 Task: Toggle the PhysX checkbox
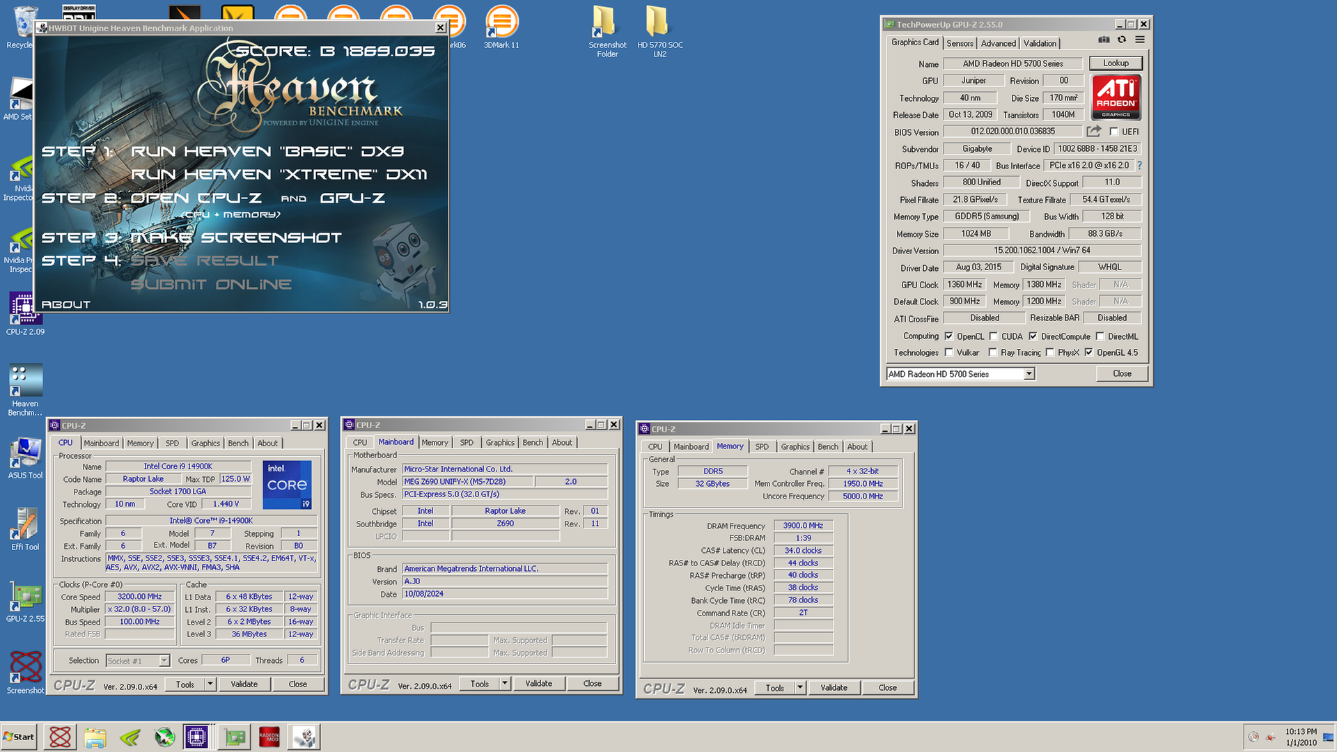tap(1049, 352)
